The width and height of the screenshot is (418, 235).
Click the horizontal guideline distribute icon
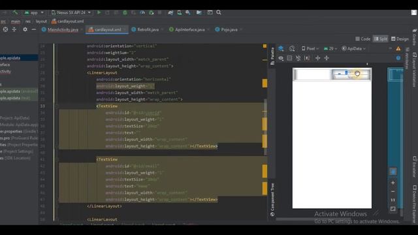[318, 58]
